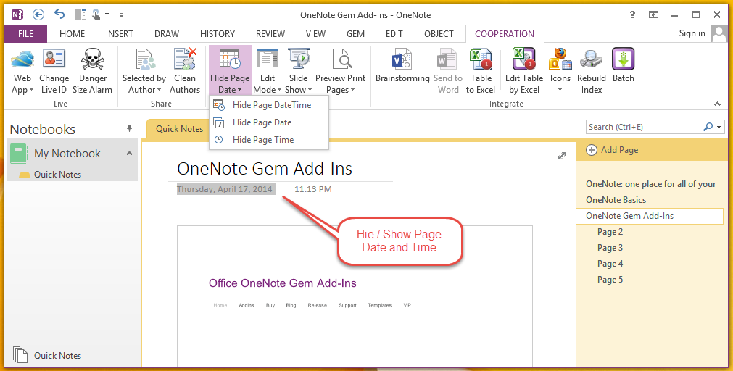Choose Hide Page Date menu entry
The width and height of the screenshot is (733, 371).
(269, 122)
